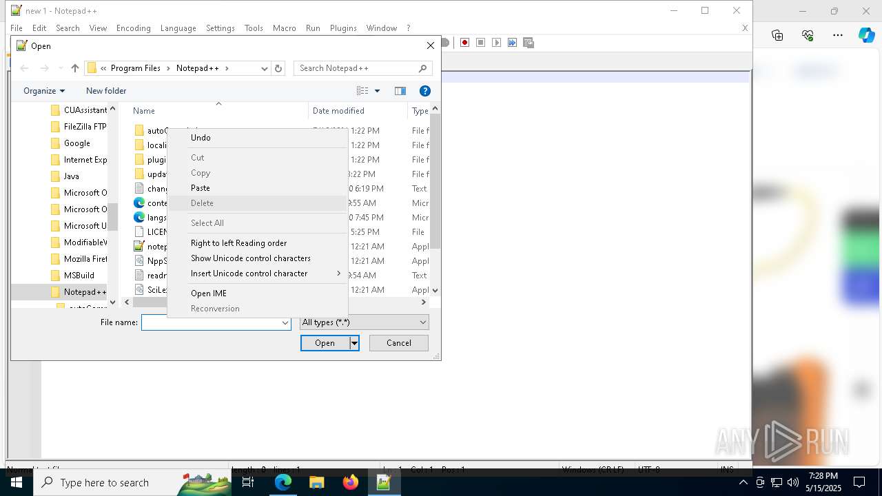
Task: Show hidden tray icons chevron
Action: pyautogui.click(x=743, y=482)
